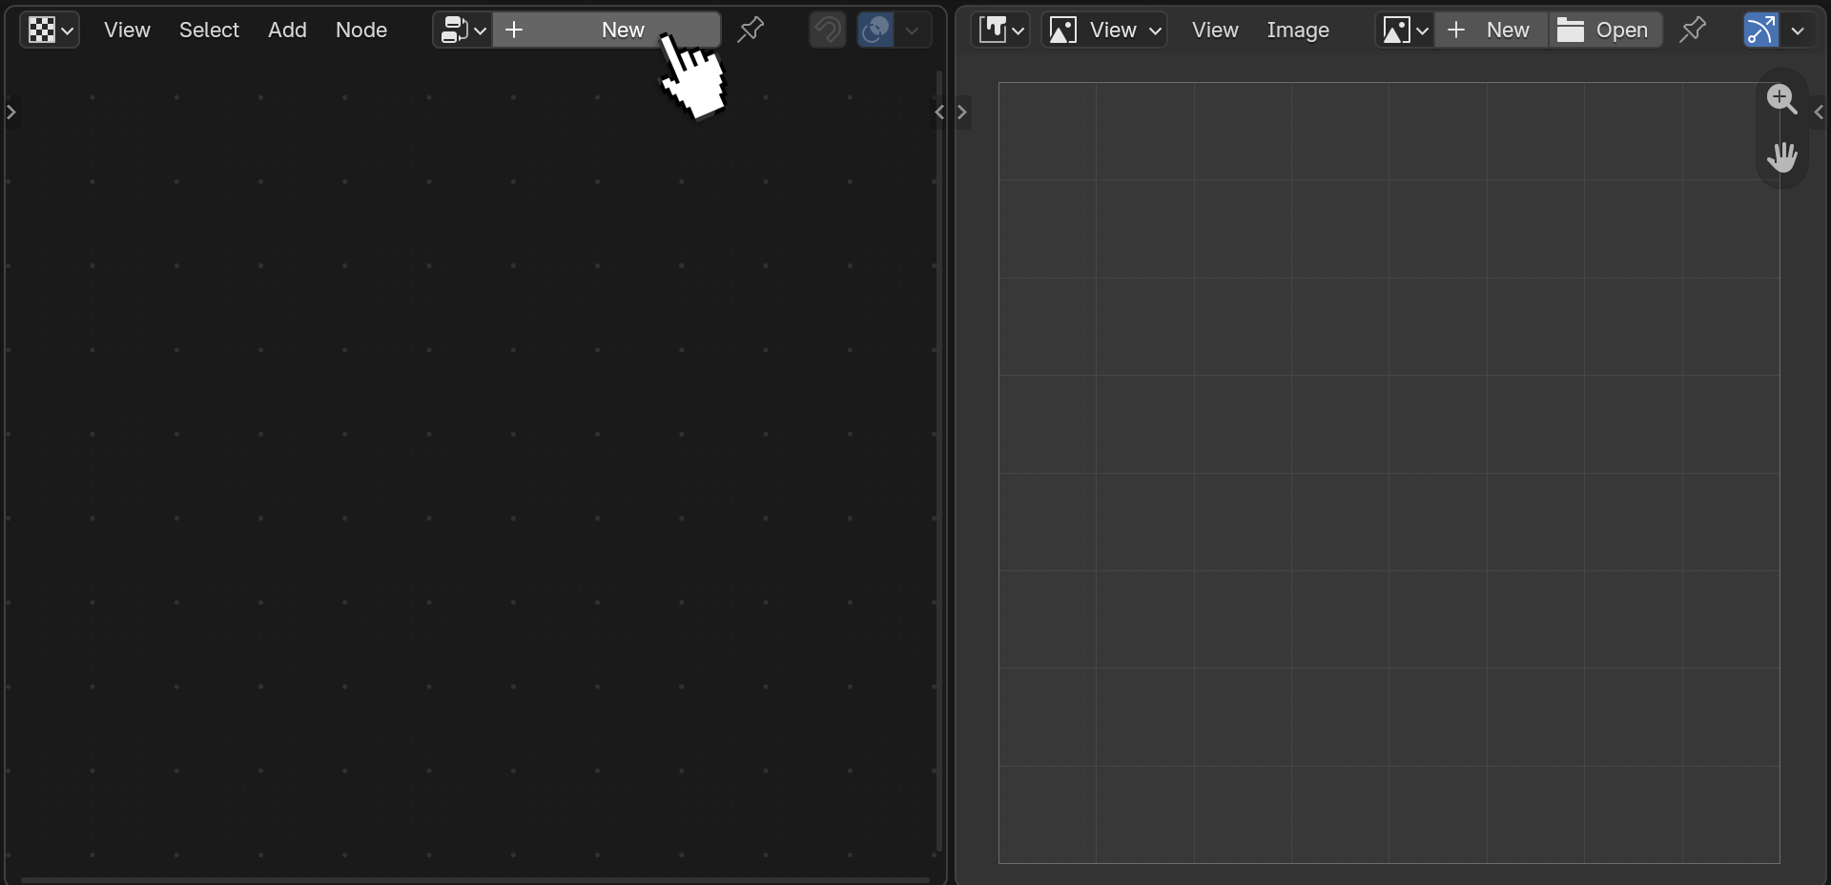
Task: Click the zoom magnifier gizmo
Action: (x=1781, y=99)
